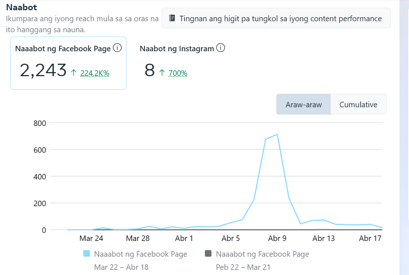Image resolution: width=409 pixels, height=275 pixels.
Task: Click the notebook icon in content performance button
Action: (172, 18)
